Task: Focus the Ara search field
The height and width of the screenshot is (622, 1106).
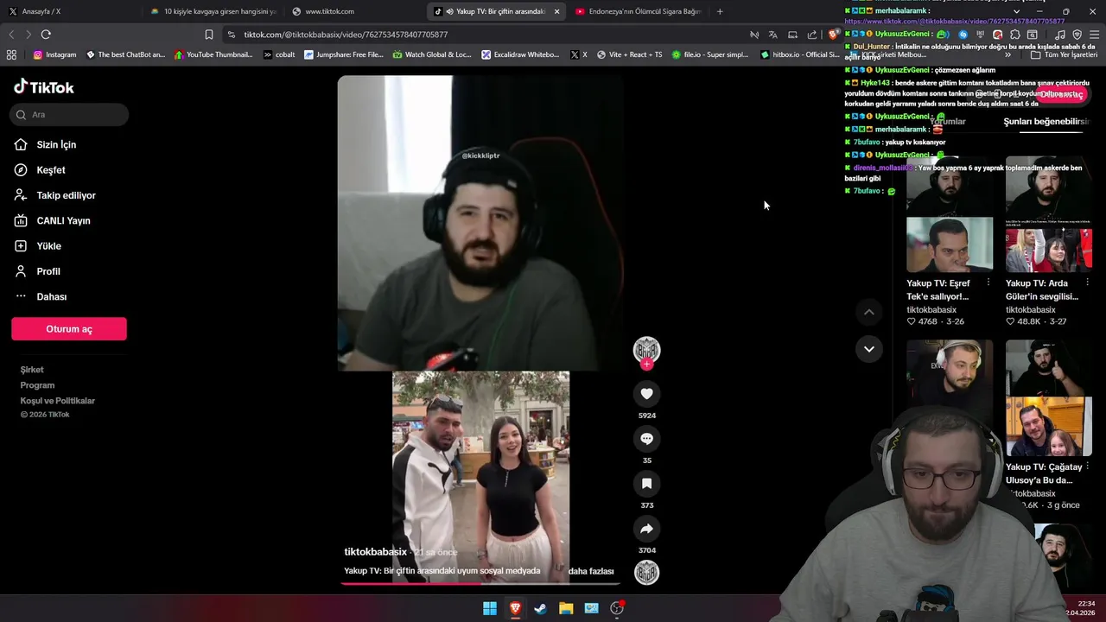Action: click(x=69, y=114)
